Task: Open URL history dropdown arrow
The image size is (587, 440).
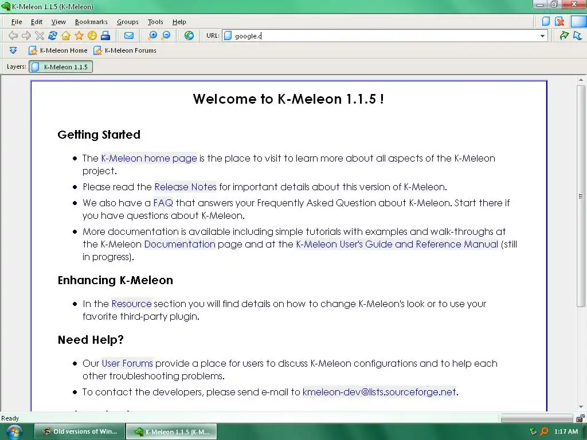Action: (x=542, y=36)
